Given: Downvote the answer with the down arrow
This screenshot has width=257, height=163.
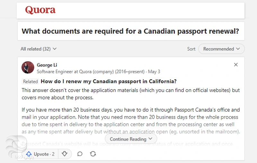Looking at the screenshot, I should click(x=65, y=154).
